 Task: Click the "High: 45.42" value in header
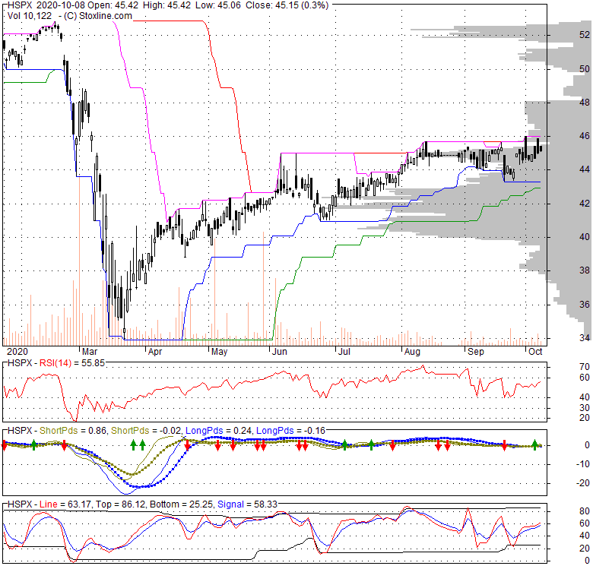tap(166, 5)
